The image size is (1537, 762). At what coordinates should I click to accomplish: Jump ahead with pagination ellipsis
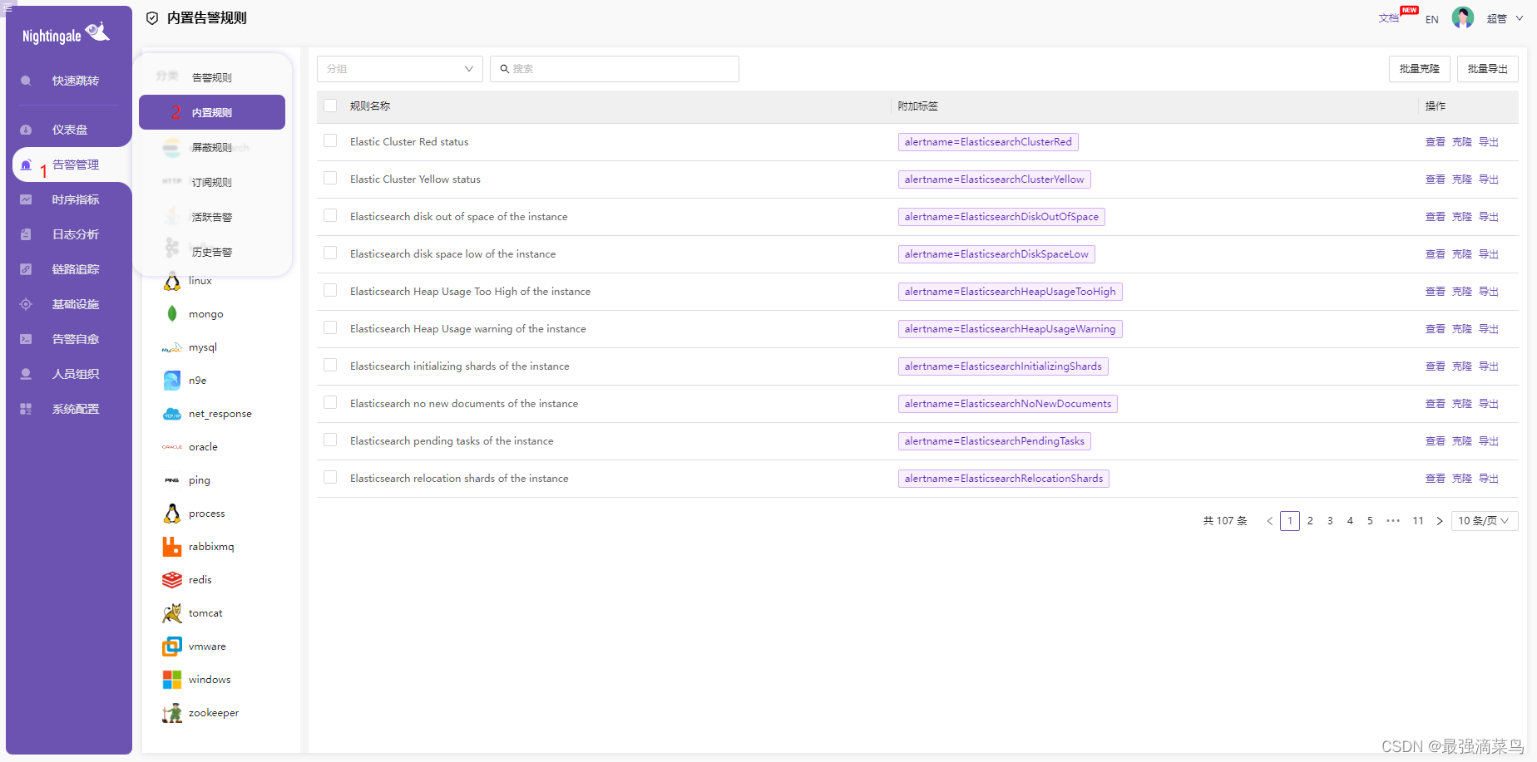coord(1393,521)
